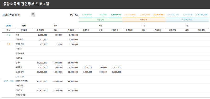This screenshot has height=99, width=210.
Task: Click the 5,500,000 January 광고선전비 cell
Action: [117, 72]
